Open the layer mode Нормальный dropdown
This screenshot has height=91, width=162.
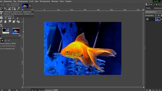[x=158, y=8]
